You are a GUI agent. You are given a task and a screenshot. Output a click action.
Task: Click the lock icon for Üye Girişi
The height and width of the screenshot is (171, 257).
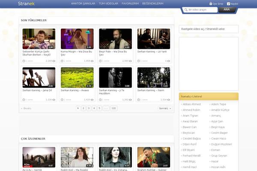(211, 3)
